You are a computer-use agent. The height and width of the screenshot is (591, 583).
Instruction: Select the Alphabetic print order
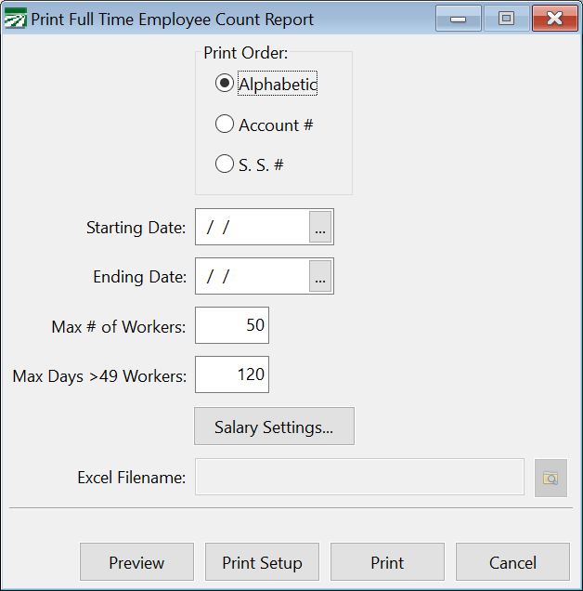click(x=224, y=84)
